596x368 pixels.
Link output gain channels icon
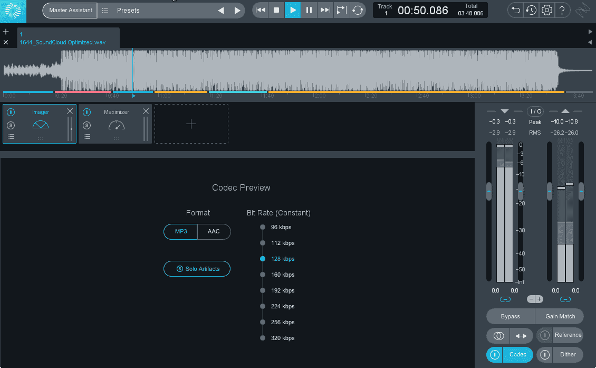click(565, 299)
